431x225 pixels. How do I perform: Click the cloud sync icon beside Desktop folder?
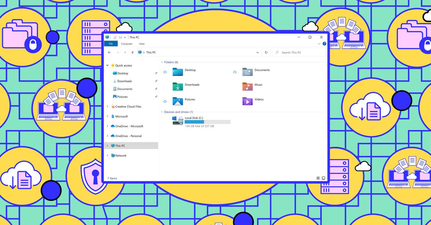click(x=165, y=72)
